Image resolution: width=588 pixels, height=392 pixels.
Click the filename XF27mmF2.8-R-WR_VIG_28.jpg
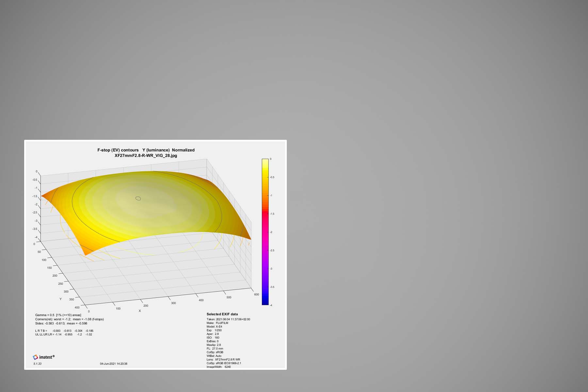[146, 155]
